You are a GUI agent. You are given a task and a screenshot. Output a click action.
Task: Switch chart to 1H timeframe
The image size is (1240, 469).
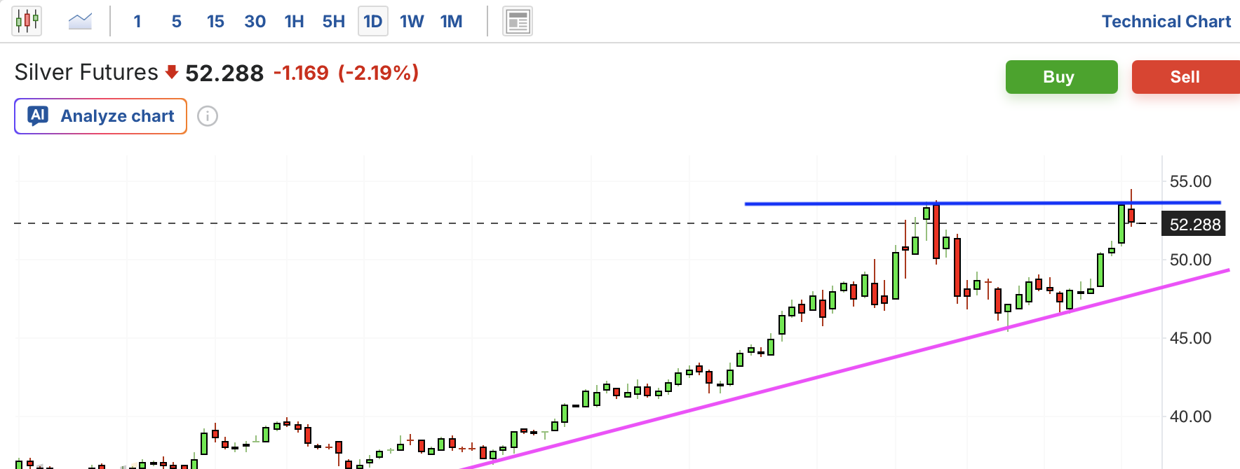294,22
